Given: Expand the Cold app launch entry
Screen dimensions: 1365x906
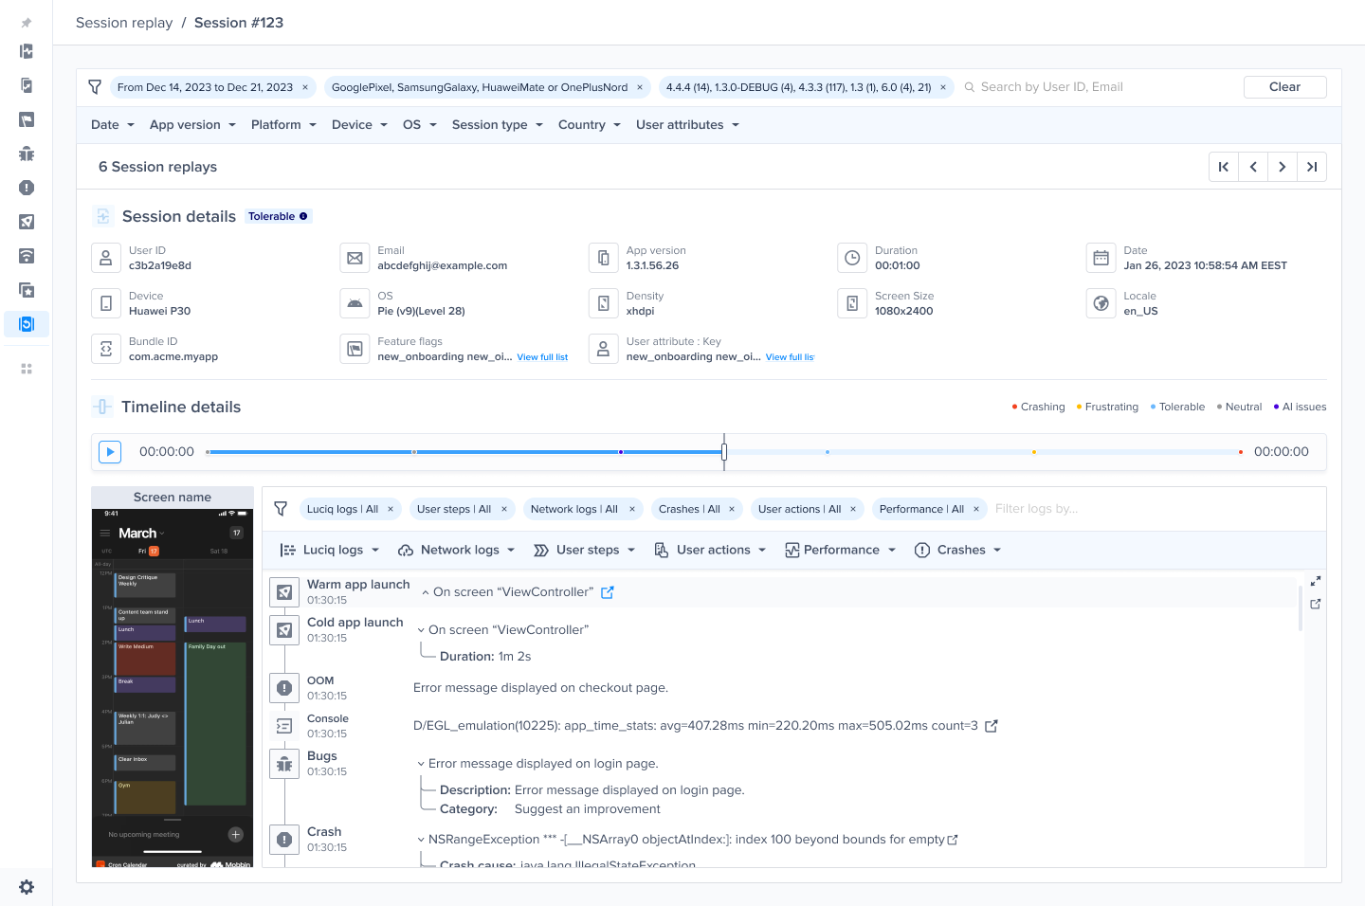Looking at the screenshot, I should point(421,630).
